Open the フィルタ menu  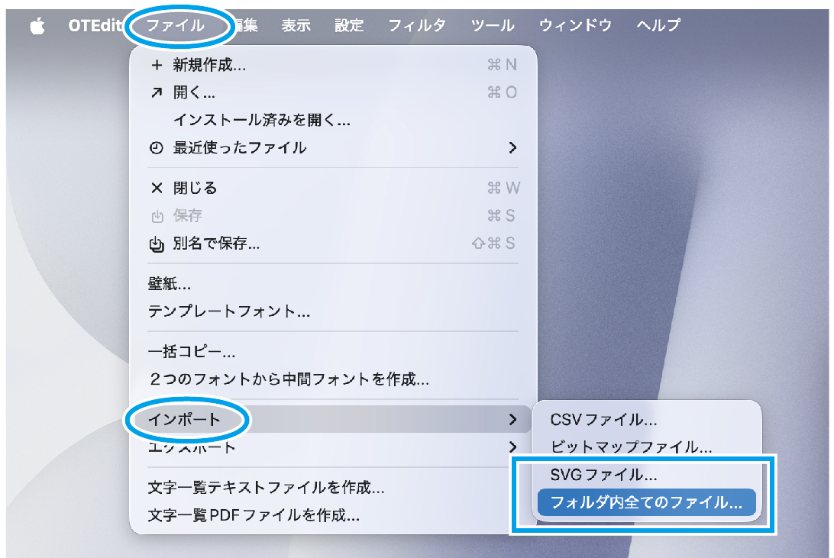417,25
